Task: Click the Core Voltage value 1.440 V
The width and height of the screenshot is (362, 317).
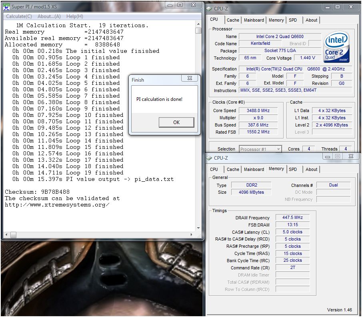Action: 308,58
